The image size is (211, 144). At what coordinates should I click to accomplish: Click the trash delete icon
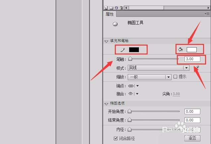coord(121,8)
